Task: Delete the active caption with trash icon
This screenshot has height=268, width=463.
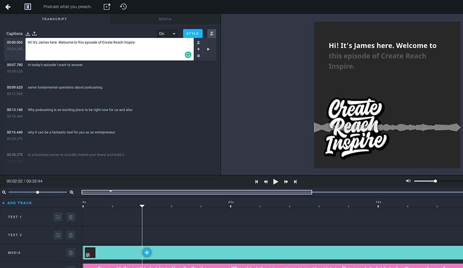Action: [x=198, y=55]
